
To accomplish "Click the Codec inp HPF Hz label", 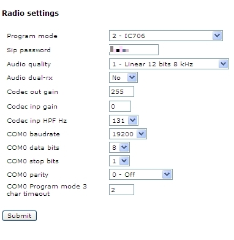I will coord(37,121).
